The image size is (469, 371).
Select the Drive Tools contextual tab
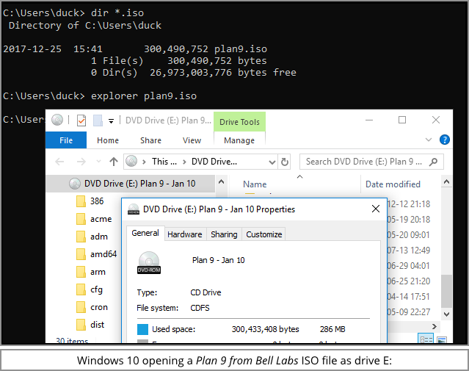pyautogui.click(x=239, y=122)
